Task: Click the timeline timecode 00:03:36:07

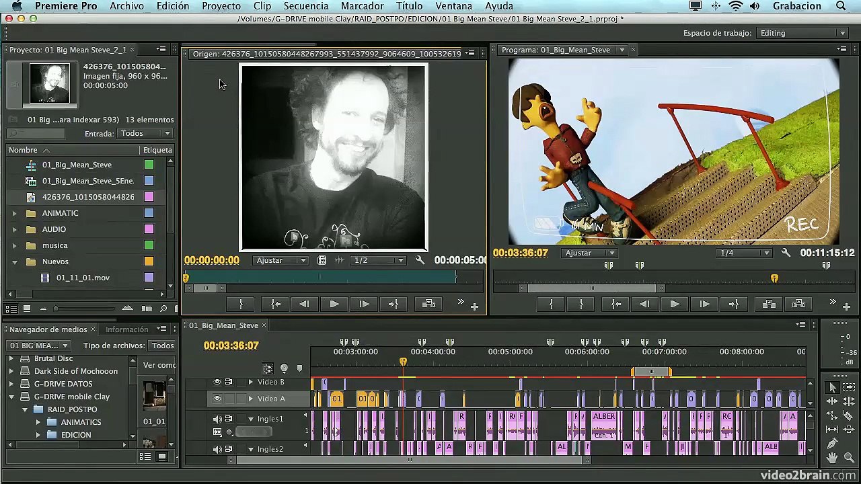Action: point(231,346)
